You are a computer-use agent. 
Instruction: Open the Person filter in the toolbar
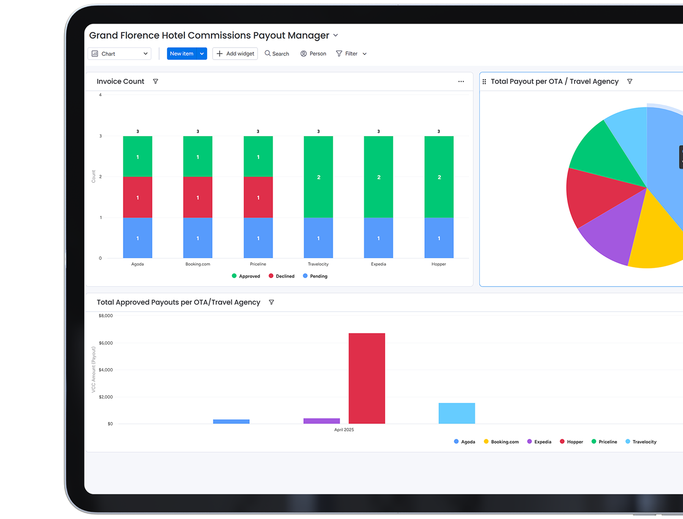(313, 53)
